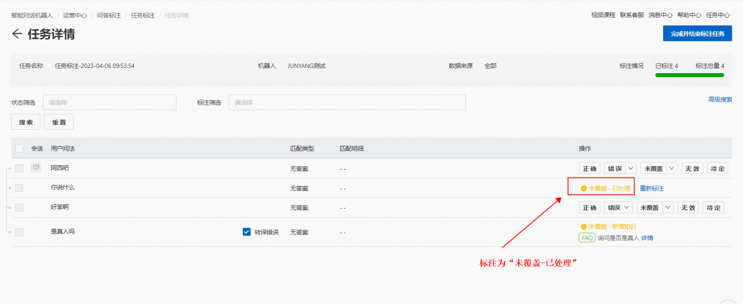
Task: Mark 阿西吧 as 未覆盖
Action: (653, 168)
